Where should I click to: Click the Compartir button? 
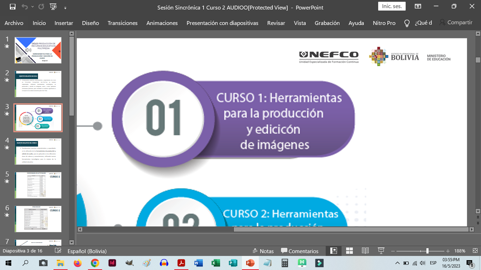456,22
